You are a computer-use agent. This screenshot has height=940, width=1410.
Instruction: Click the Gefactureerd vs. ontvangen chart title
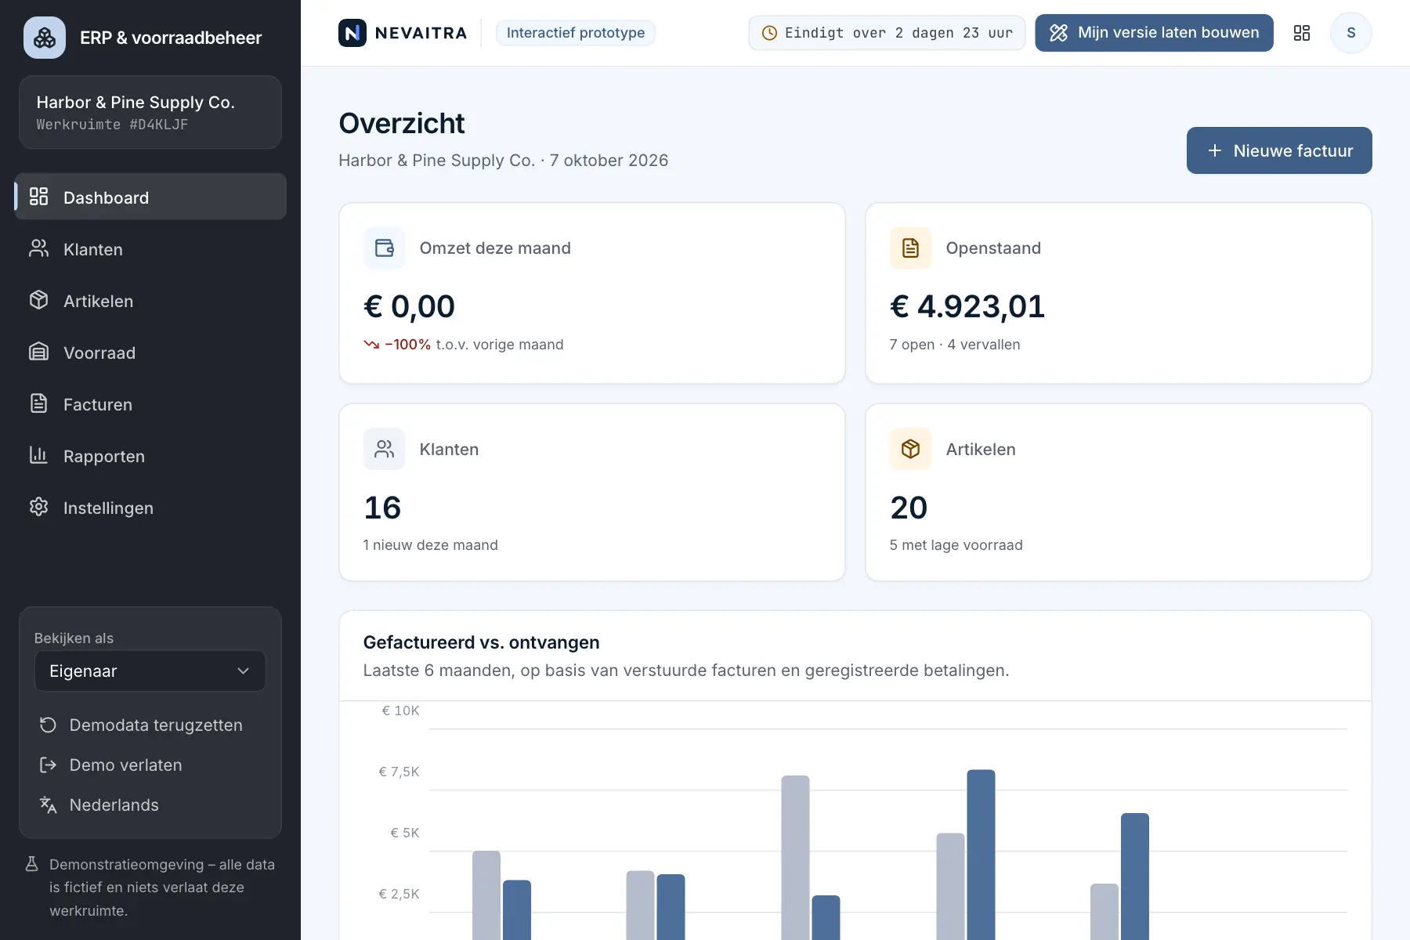click(x=481, y=642)
